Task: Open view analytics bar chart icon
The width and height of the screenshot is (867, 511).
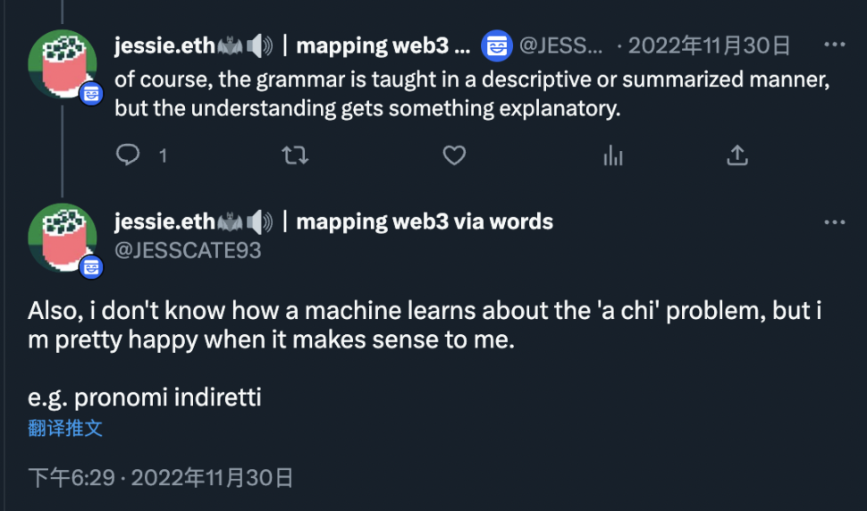Action: pyautogui.click(x=613, y=155)
